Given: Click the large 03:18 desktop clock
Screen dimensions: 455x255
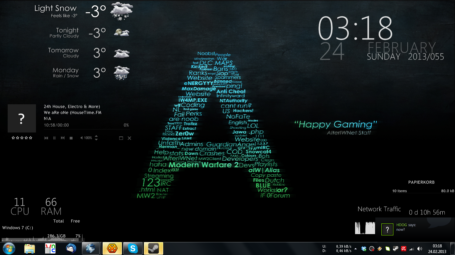Looking at the screenshot, I should (356, 29).
